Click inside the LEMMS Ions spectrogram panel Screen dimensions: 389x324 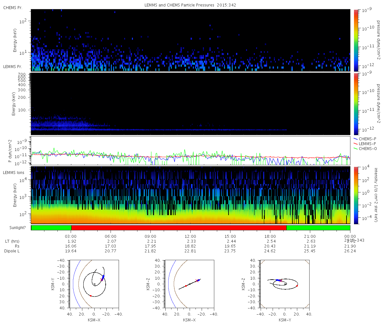click(190, 195)
